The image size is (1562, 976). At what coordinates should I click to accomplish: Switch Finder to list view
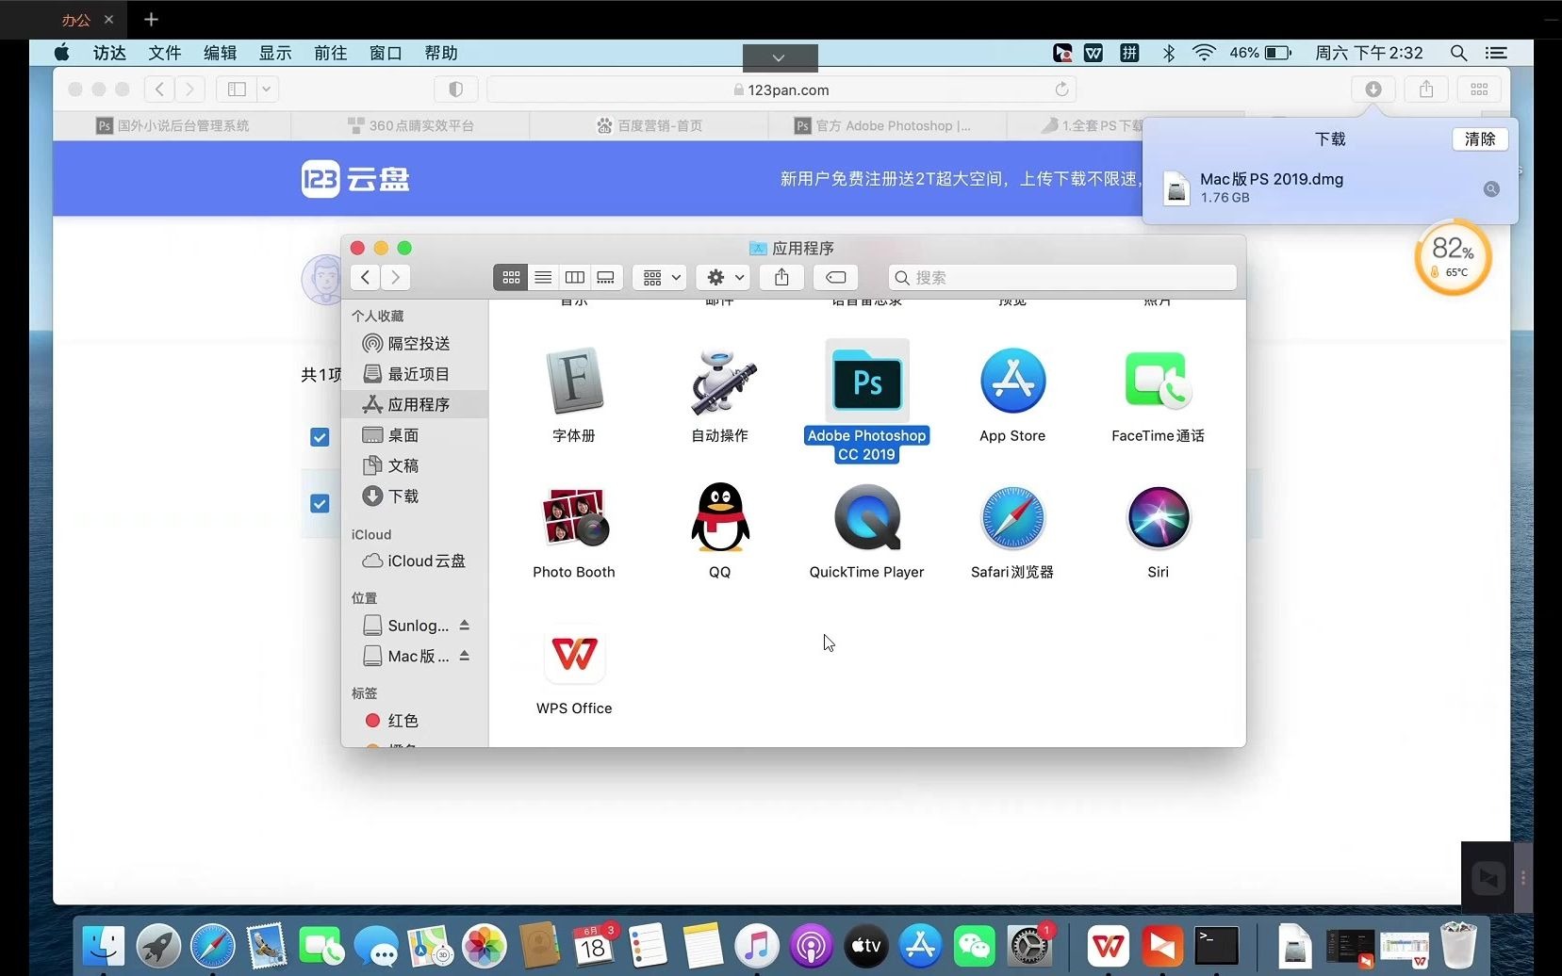pyautogui.click(x=543, y=277)
